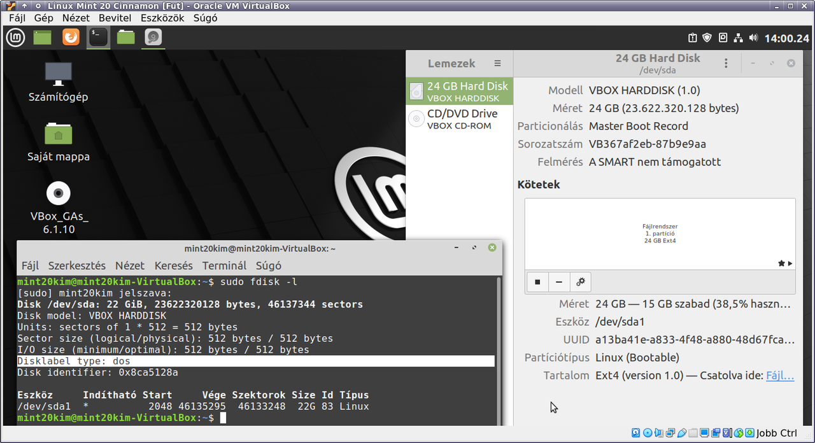Open the VirtualBox Bevitel menu
The width and height of the screenshot is (815, 443).
115,18
